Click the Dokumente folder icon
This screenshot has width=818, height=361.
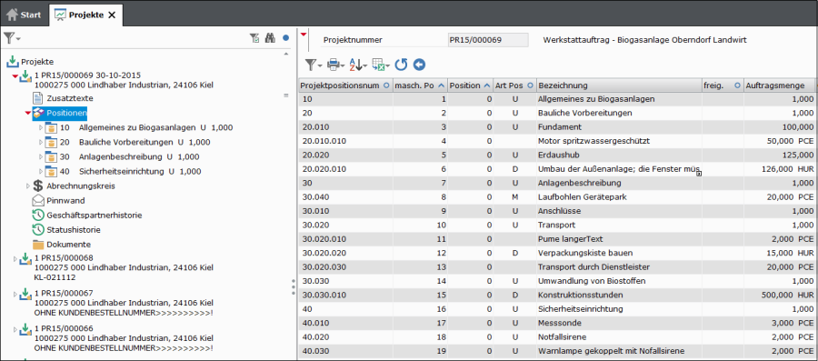tap(38, 244)
